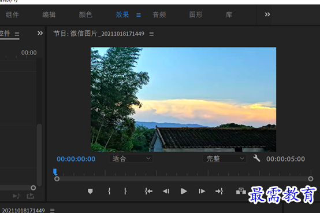Play the sequence
This screenshot has height=213, width=320.
tap(184, 192)
